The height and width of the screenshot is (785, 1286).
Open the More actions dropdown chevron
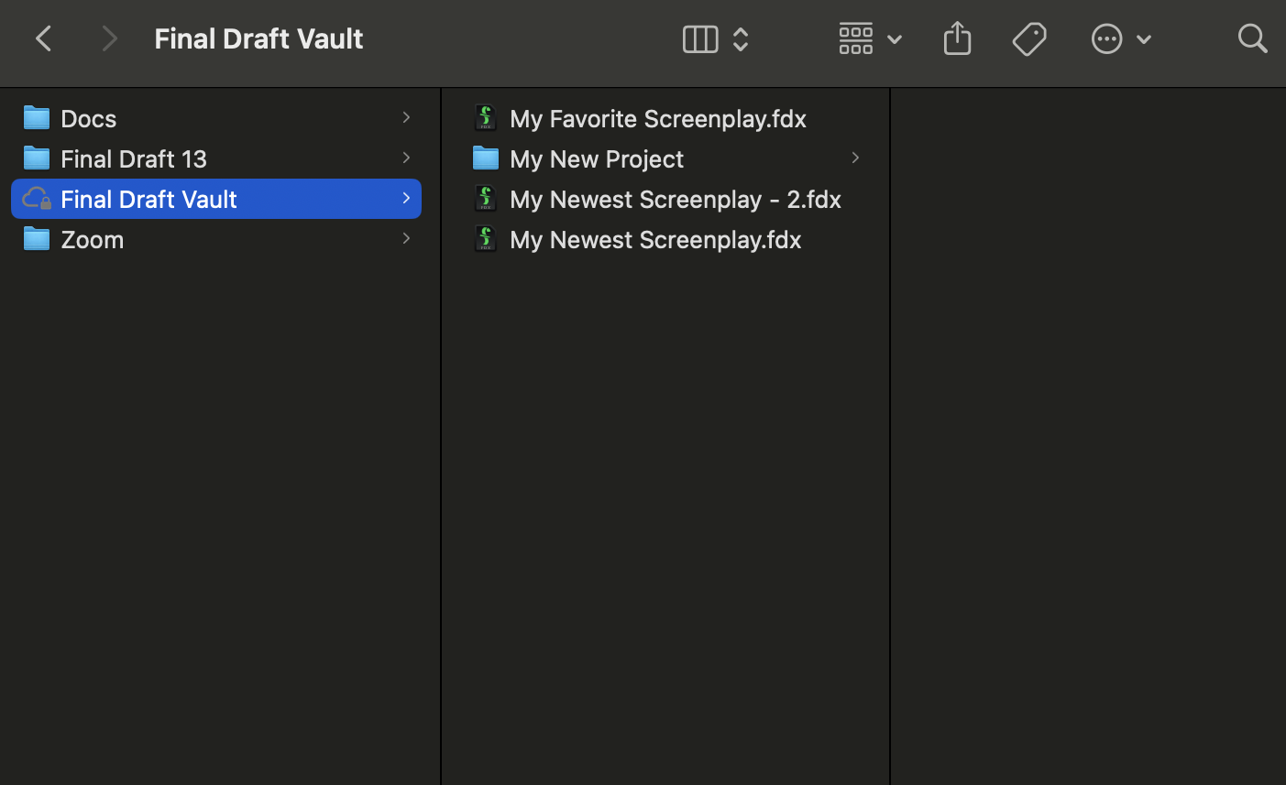[x=1144, y=39]
